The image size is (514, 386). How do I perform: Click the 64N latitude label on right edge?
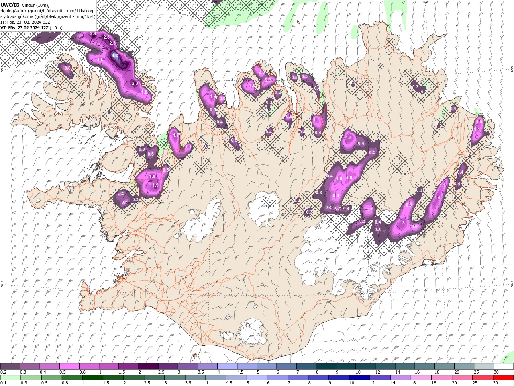pyautogui.click(x=512, y=284)
